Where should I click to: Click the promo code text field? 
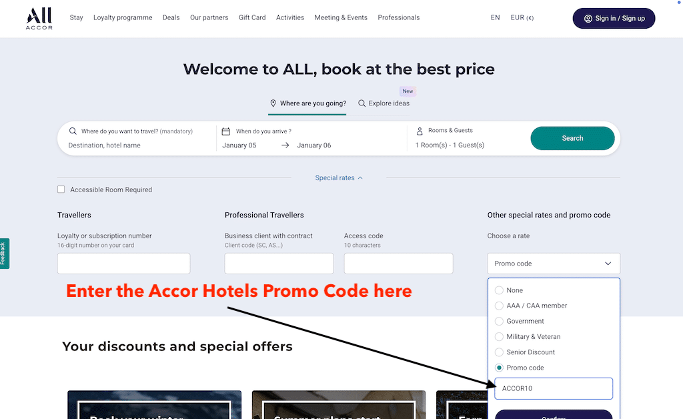tap(554, 388)
